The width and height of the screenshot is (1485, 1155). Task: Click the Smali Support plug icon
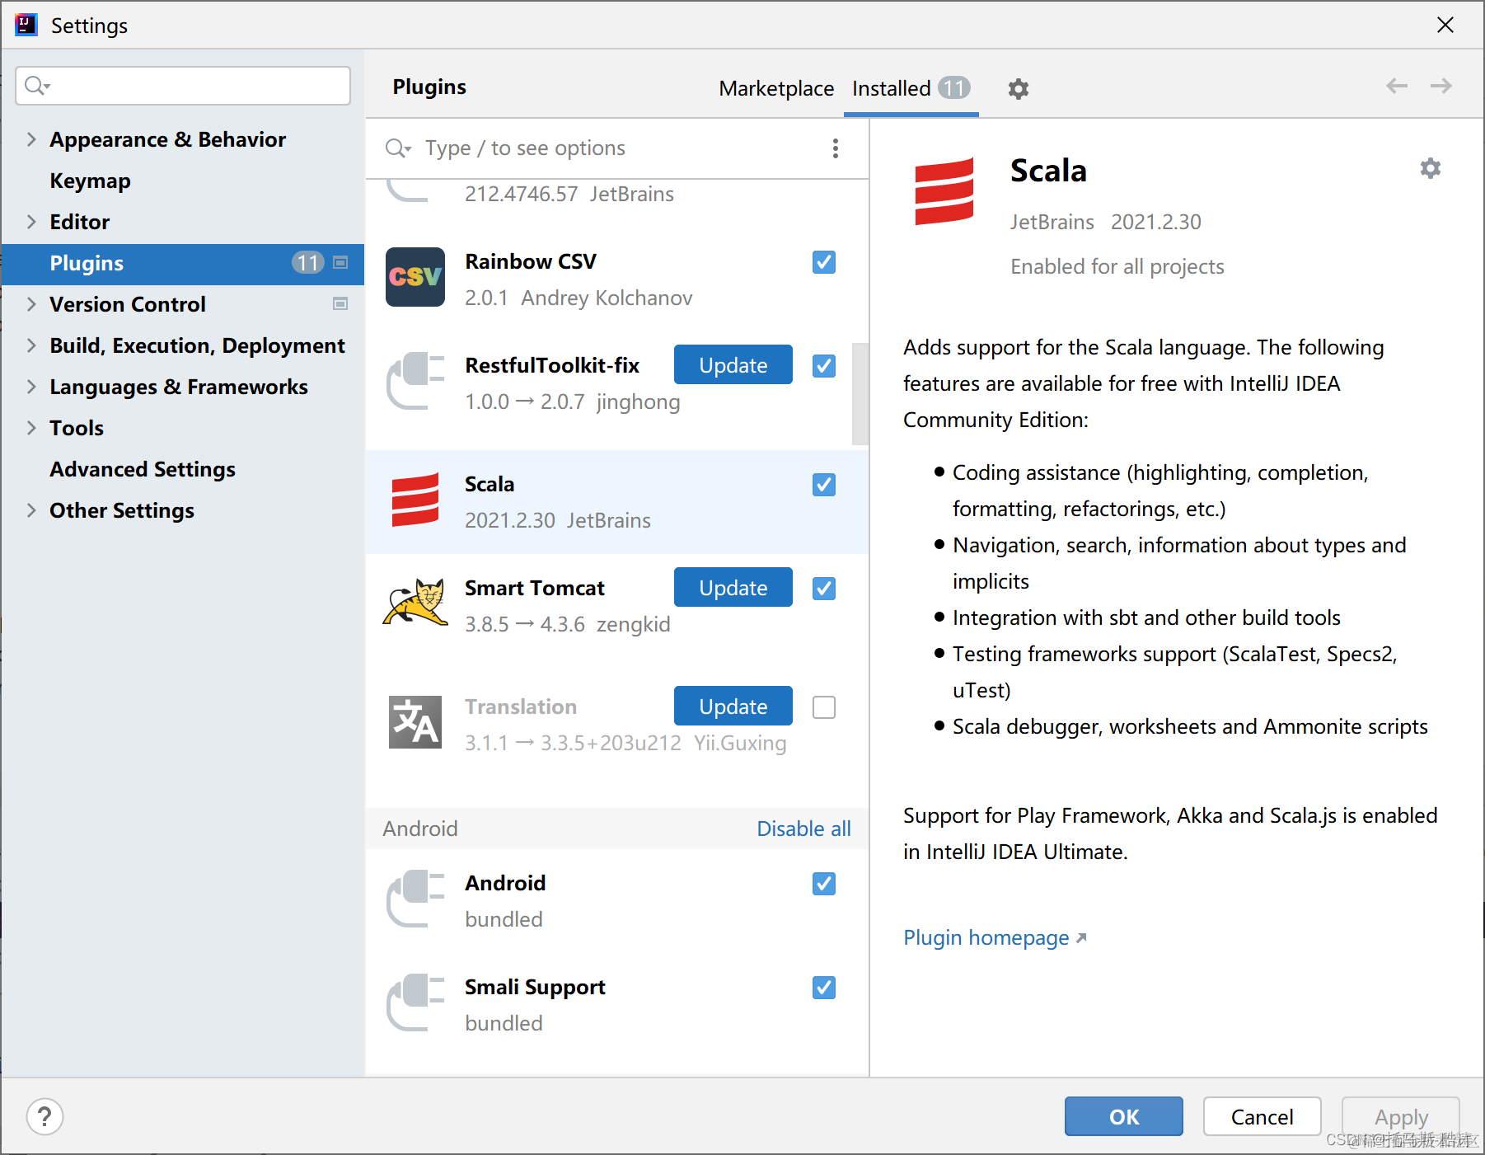pos(415,1002)
